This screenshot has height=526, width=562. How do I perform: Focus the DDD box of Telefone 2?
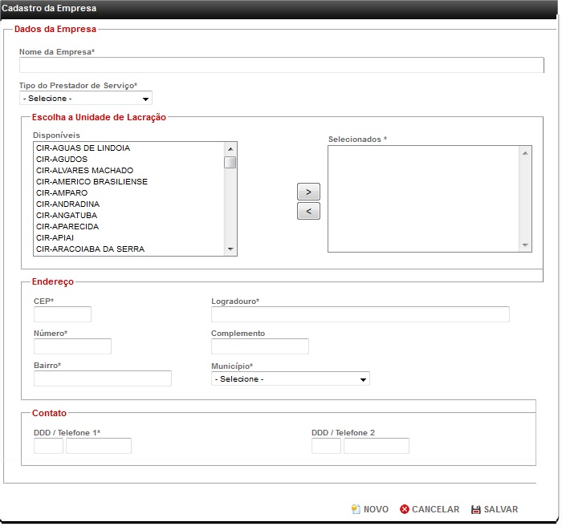point(328,447)
